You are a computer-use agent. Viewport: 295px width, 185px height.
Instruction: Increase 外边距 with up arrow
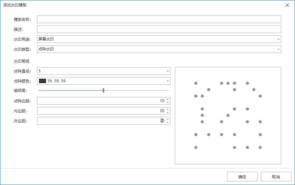[167, 119]
